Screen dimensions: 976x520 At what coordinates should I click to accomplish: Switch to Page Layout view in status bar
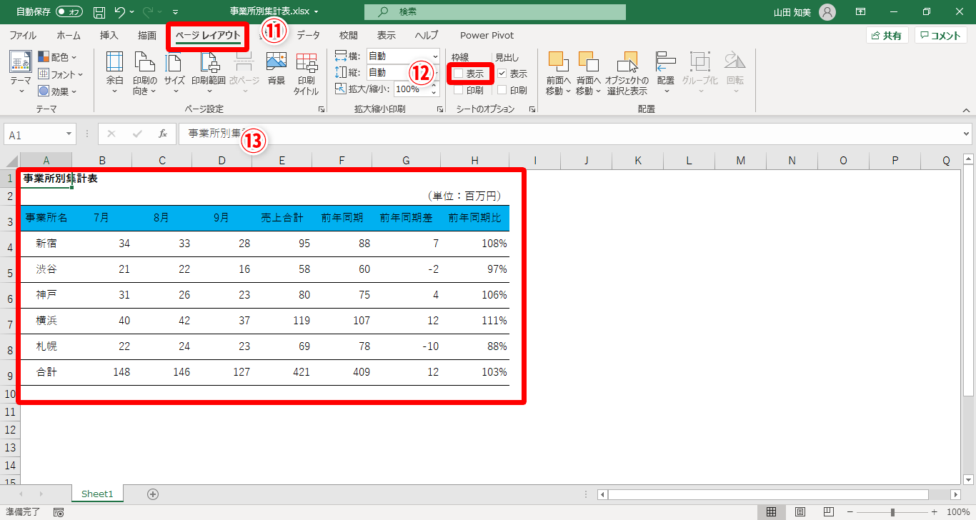pyautogui.click(x=800, y=512)
